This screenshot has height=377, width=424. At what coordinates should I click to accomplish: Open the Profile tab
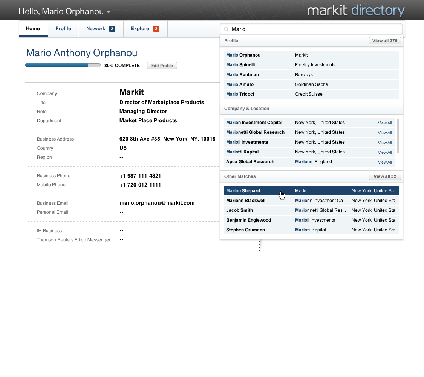click(63, 29)
